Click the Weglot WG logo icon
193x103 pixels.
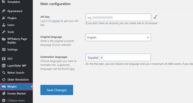tap(4, 86)
